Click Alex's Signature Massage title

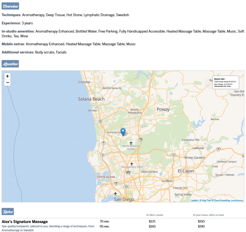coord(25,221)
